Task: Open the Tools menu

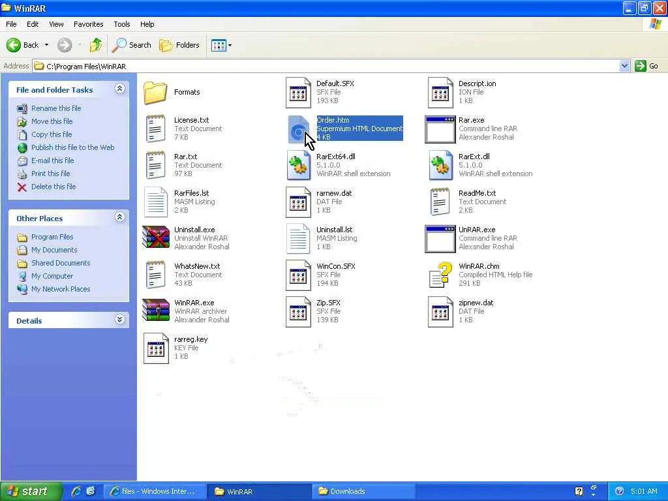Action: pyautogui.click(x=121, y=24)
